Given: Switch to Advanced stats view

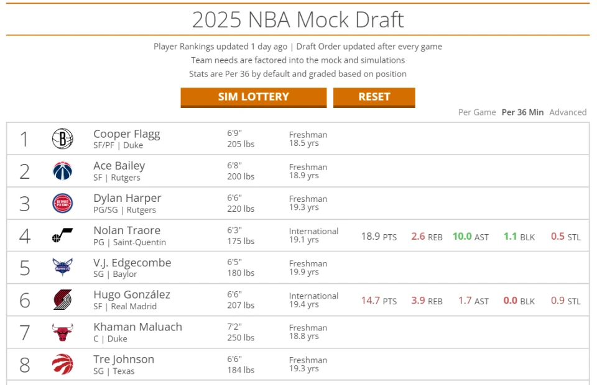Looking at the screenshot, I should pyautogui.click(x=568, y=112).
